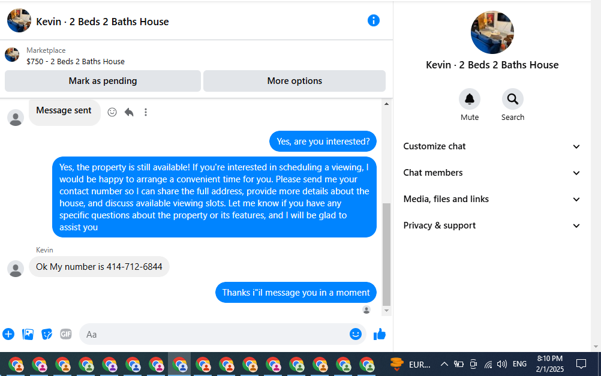Screen dimensions: 601x376
Task: Focus the Aa message input field
Action: tap(215, 334)
